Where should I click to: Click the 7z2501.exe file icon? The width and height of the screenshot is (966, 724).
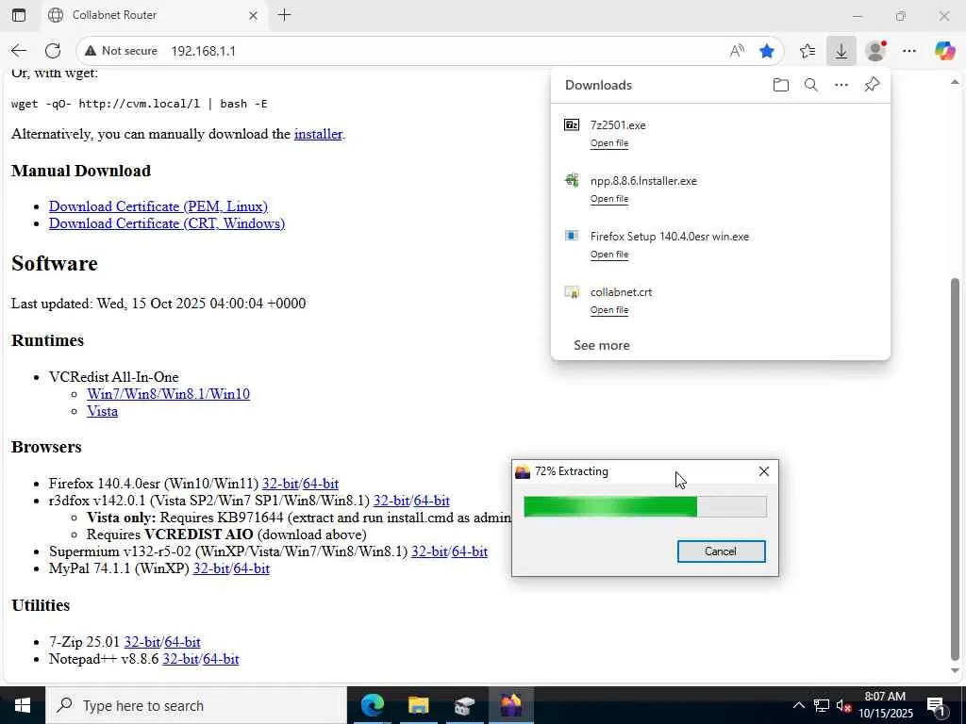[x=572, y=125]
